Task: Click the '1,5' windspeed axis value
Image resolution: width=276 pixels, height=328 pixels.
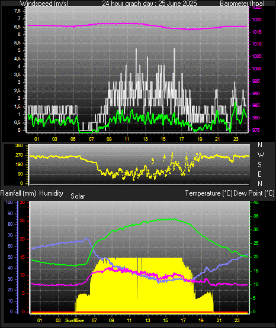Action: [x=17, y=107]
